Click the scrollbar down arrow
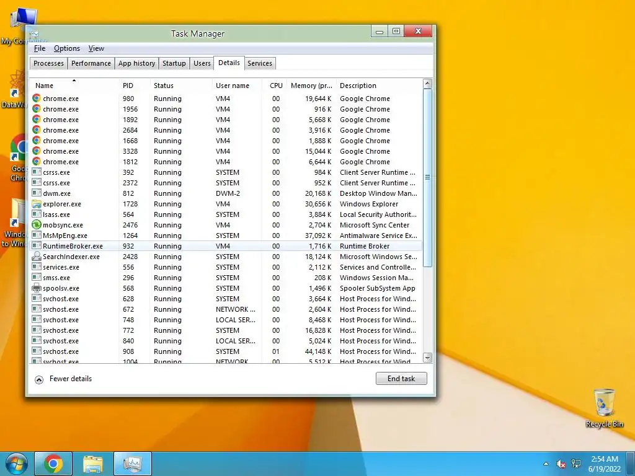 [x=427, y=358]
